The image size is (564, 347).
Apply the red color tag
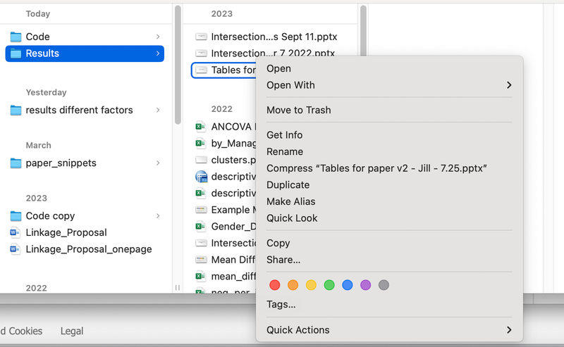coord(275,285)
